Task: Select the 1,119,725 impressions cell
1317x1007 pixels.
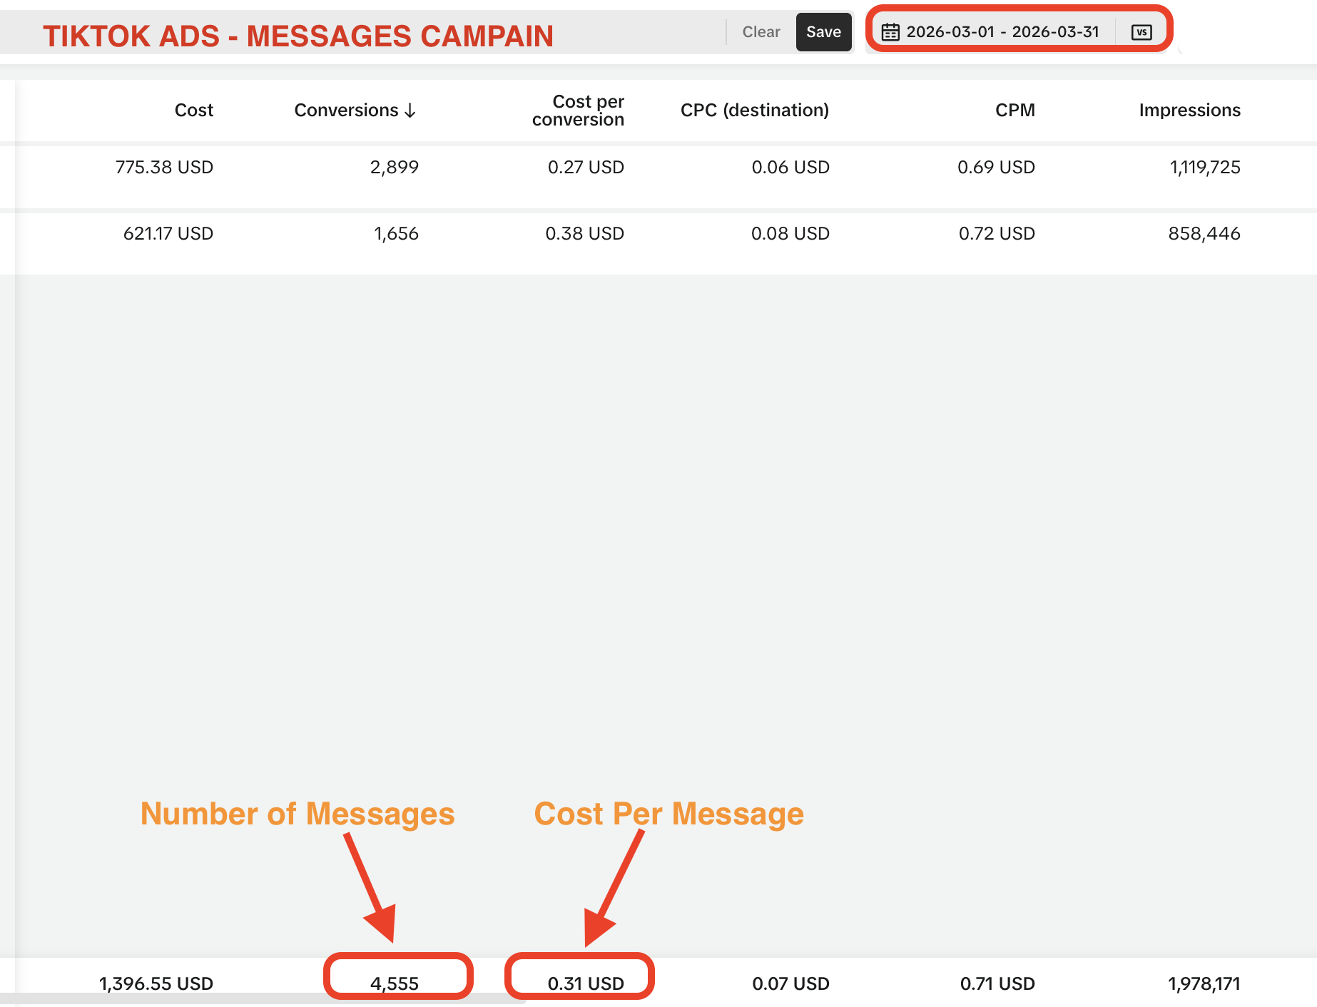Action: [1204, 168]
